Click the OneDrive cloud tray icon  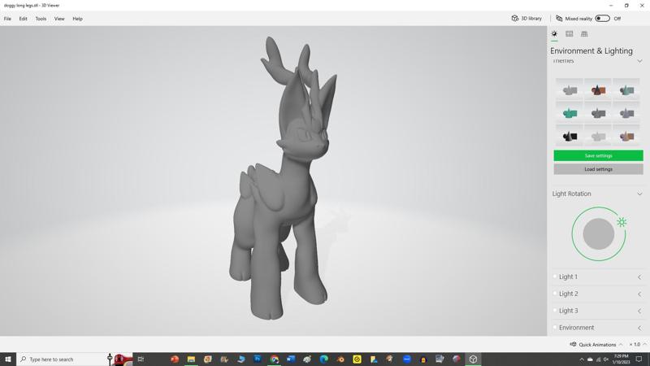point(590,359)
